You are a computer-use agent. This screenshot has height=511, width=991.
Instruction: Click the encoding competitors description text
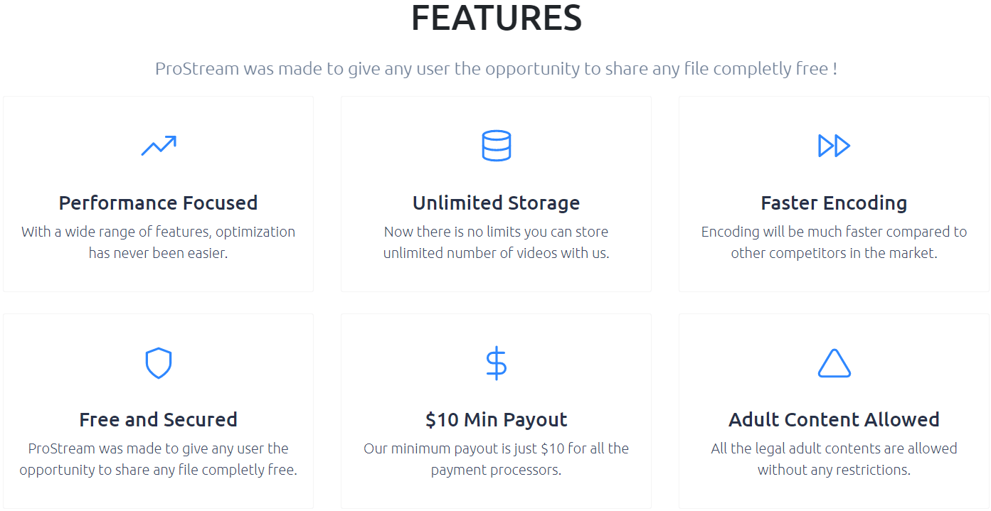(834, 242)
